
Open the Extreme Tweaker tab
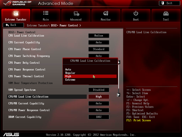[16, 15]
